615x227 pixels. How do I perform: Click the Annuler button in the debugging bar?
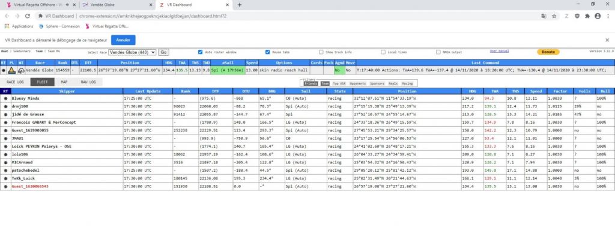point(123,40)
